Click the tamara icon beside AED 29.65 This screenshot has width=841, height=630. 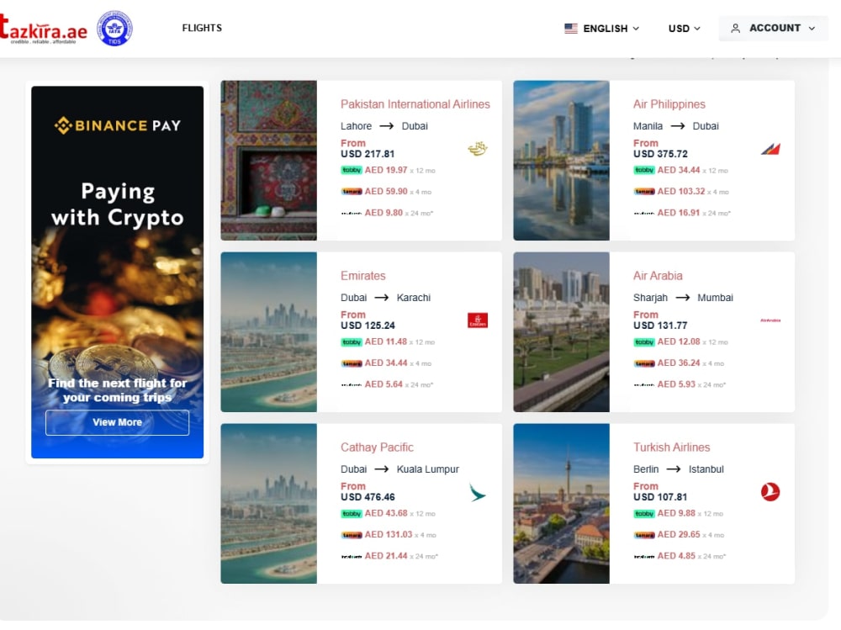pos(644,535)
